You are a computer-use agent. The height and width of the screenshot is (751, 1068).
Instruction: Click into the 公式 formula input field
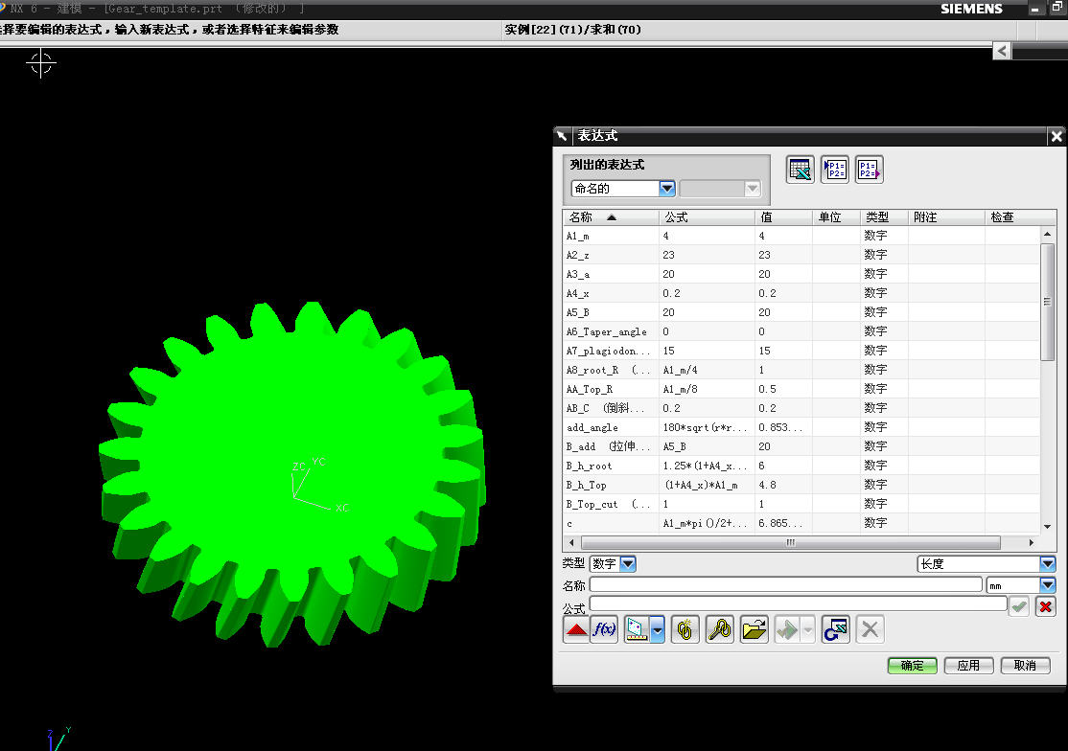(x=799, y=603)
